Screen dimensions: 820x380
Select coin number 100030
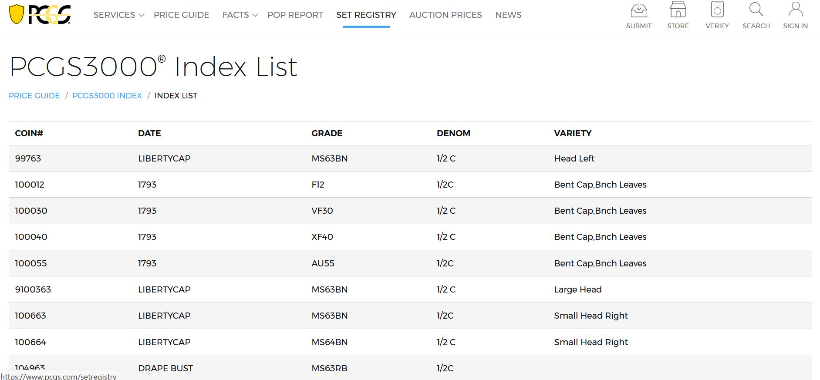[x=31, y=211]
